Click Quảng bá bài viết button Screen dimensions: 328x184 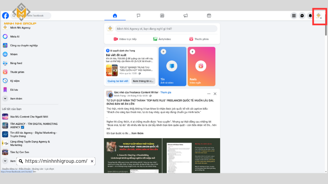tap(118, 81)
